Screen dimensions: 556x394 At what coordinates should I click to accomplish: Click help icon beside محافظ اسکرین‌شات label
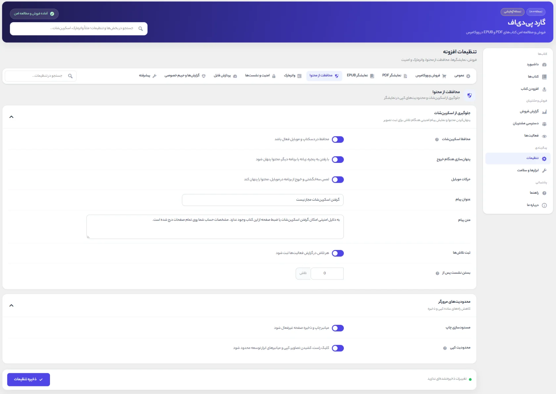[437, 139]
